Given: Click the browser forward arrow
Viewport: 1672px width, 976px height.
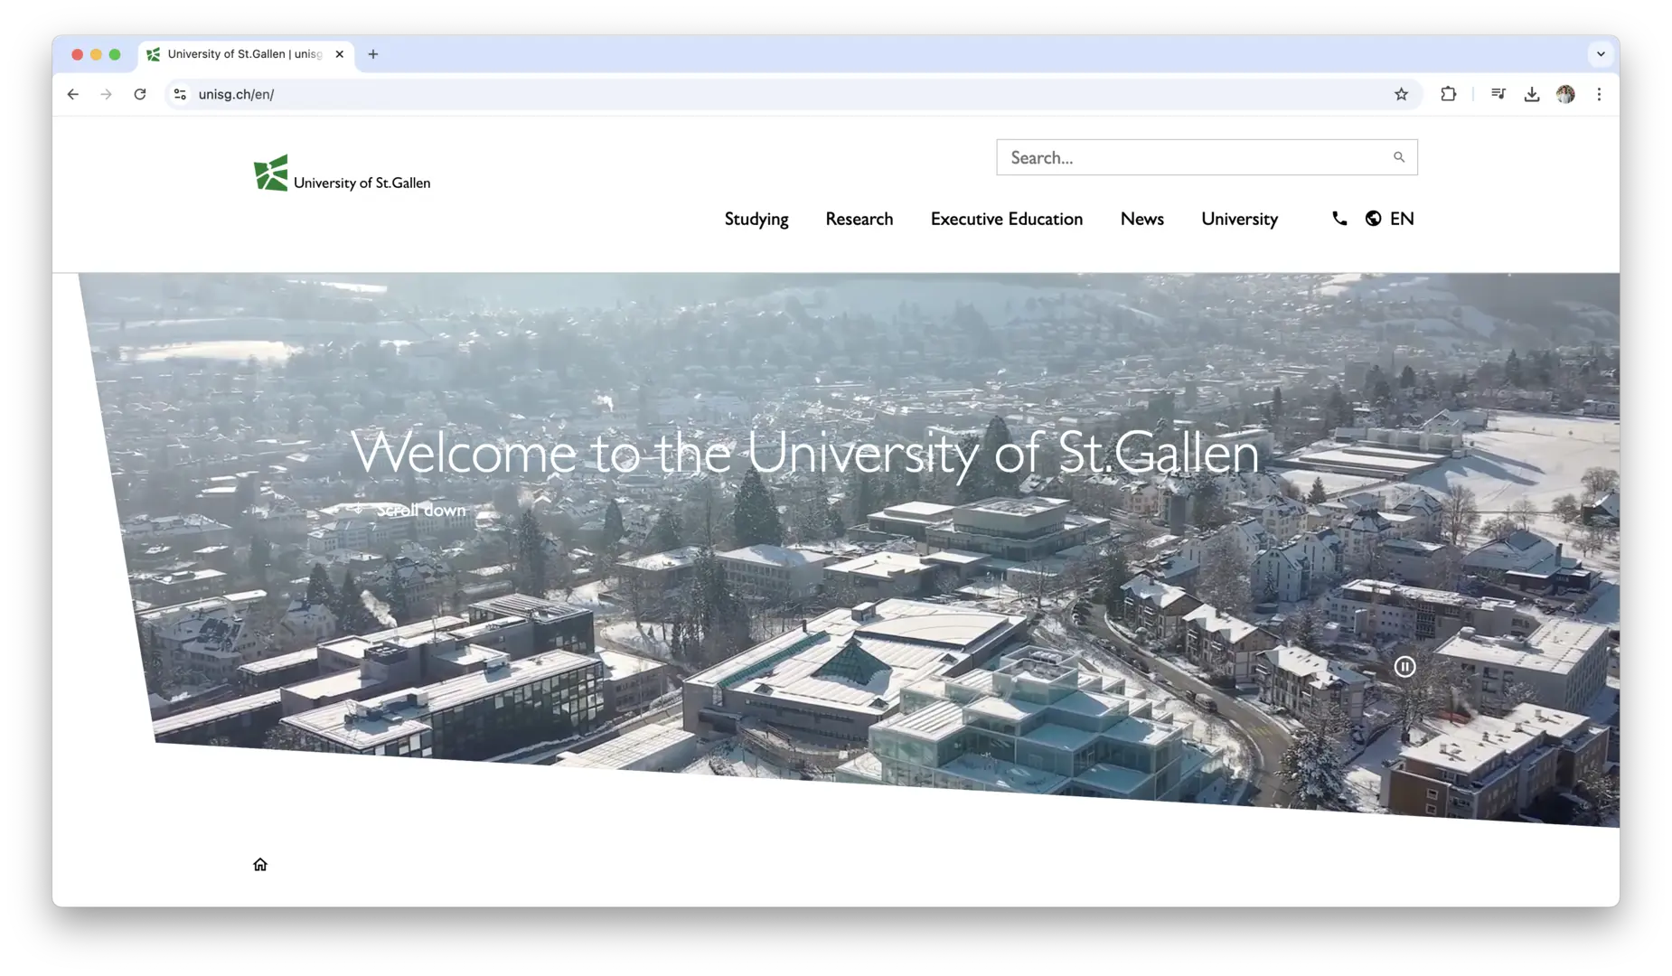Looking at the screenshot, I should click(x=107, y=94).
